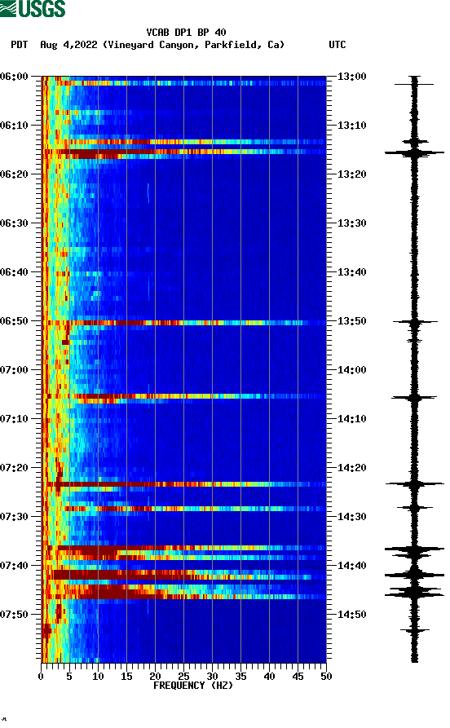Image resolution: width=450 pixels, height=728 pixels.
Task: Click the date Aug 4,2022 text
Action: [x=68, y=45]
